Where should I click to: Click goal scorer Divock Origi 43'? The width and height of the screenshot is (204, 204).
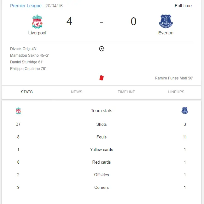pyautogui.click(x=23, y=49)
